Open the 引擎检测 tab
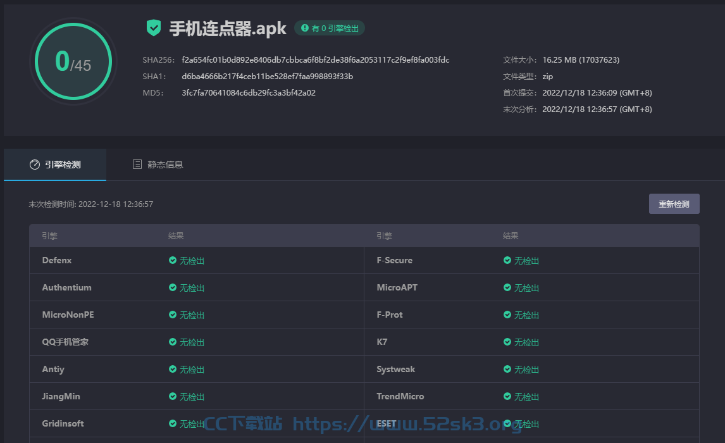The image size is (725, 443). (55, 165)
